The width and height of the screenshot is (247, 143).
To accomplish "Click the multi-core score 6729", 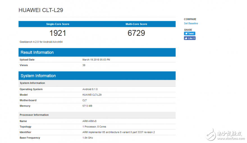I will point(136,33).
